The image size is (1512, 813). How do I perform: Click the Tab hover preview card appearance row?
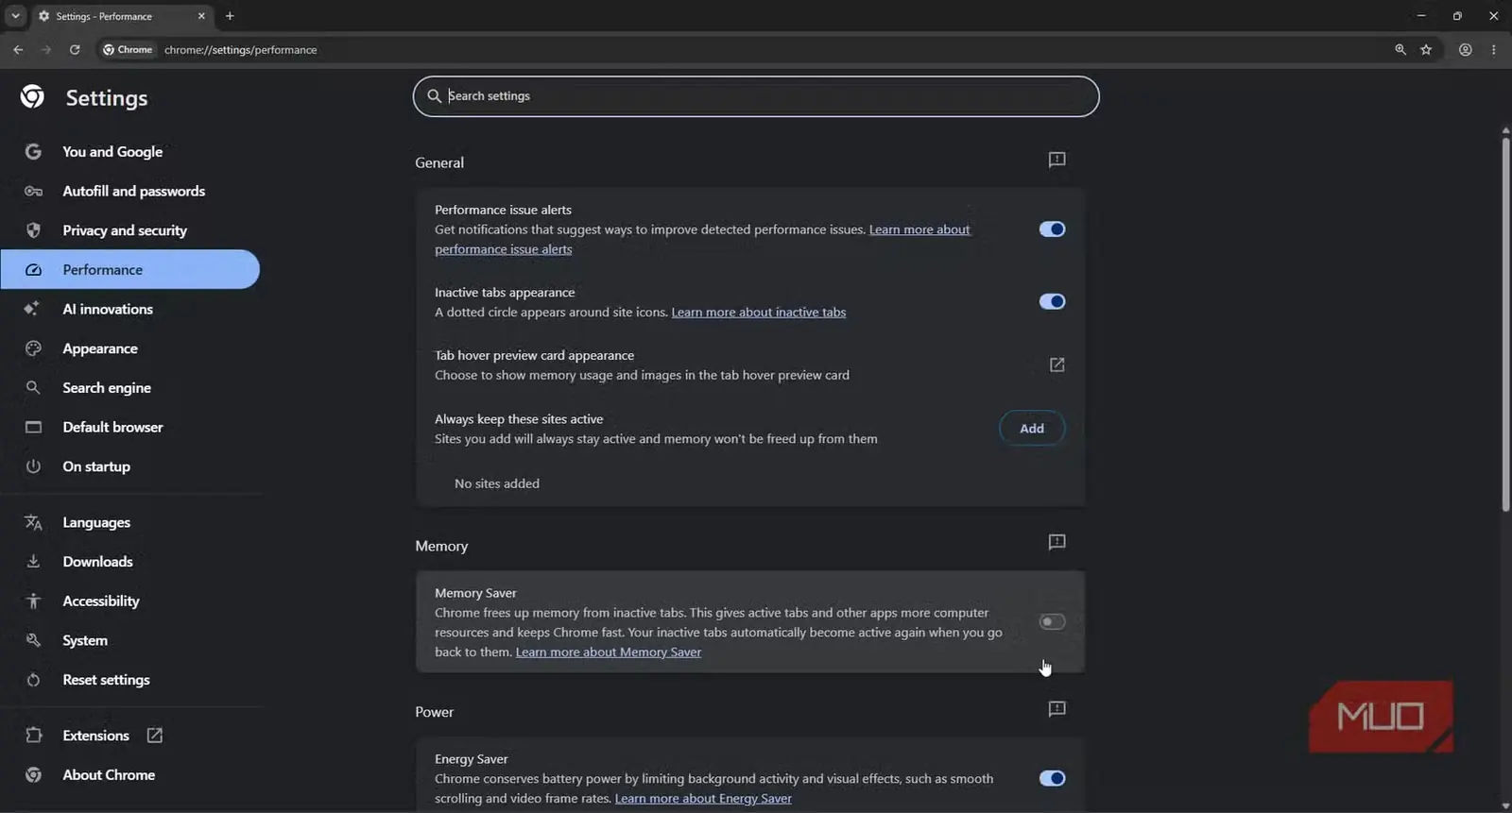pos(750,365)
